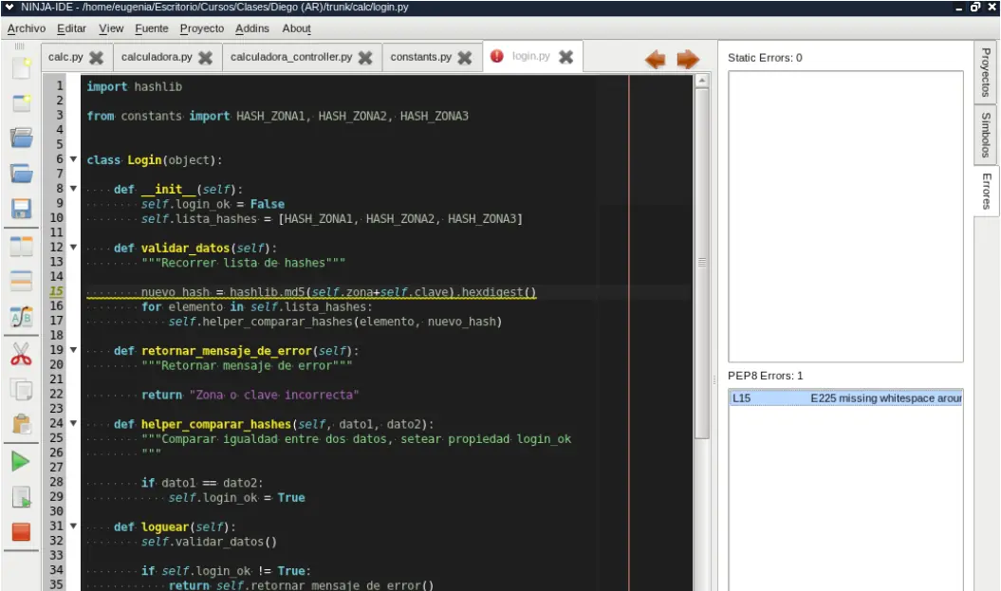The width and height of the screenshot is (1001, 591).
Task: Open the Addins menu
Action: [x=252, y=28]
